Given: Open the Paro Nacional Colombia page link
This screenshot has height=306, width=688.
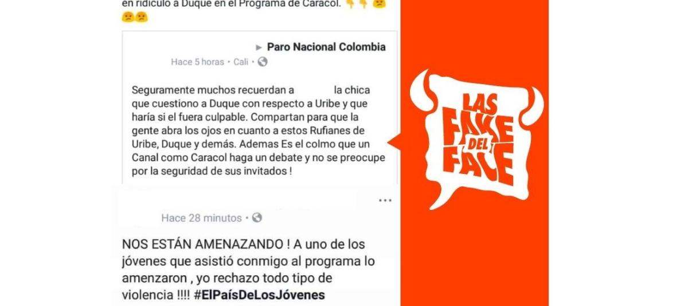Looking at the screenshot, I should (326, 47).
